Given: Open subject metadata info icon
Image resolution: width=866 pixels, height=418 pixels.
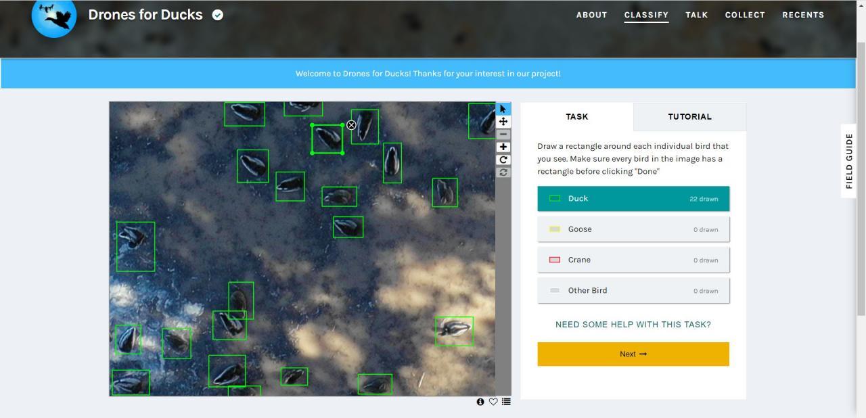Looking at the screenshot, I should 480,402.
